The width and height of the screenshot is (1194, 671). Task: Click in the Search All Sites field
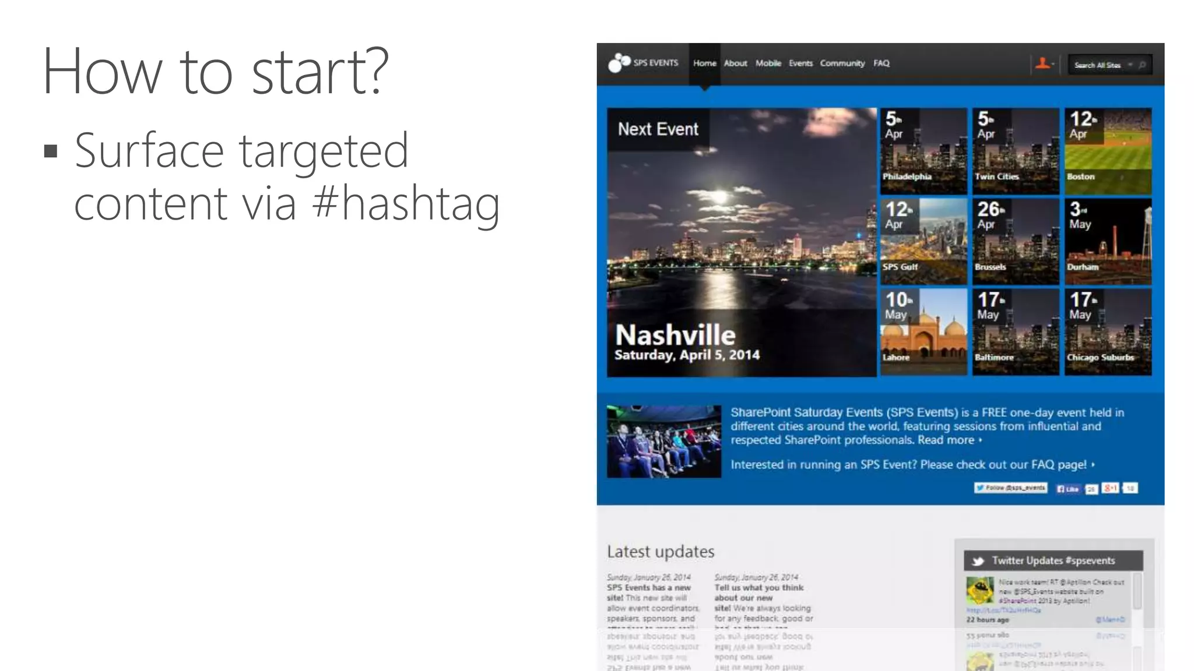[x=1097, y=65]
